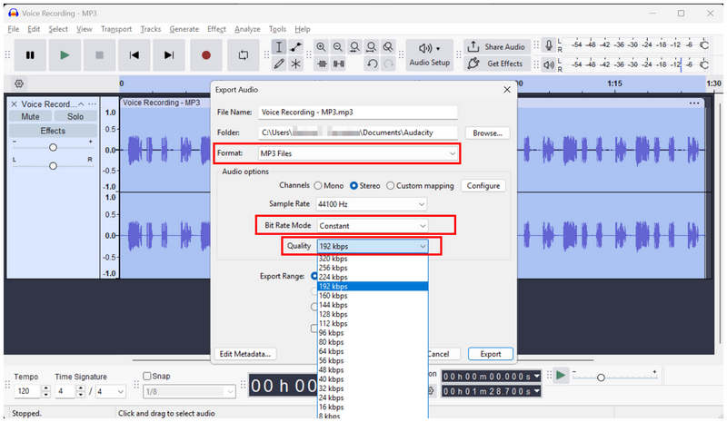
Task: Click Fit Selection to Width zoom icon
Action: click(x=354, y=47)
